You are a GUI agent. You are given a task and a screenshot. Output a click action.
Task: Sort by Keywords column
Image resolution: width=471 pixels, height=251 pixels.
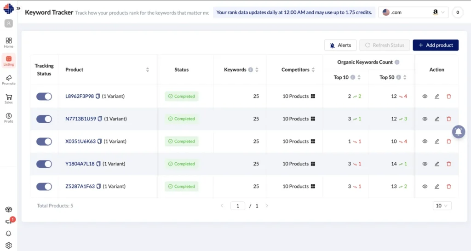pos(257,70)
